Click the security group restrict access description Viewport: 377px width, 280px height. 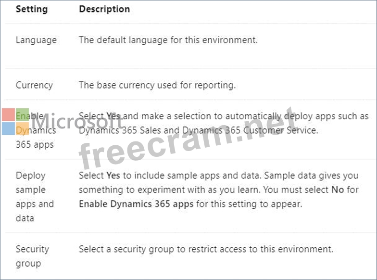coord(206,249)
